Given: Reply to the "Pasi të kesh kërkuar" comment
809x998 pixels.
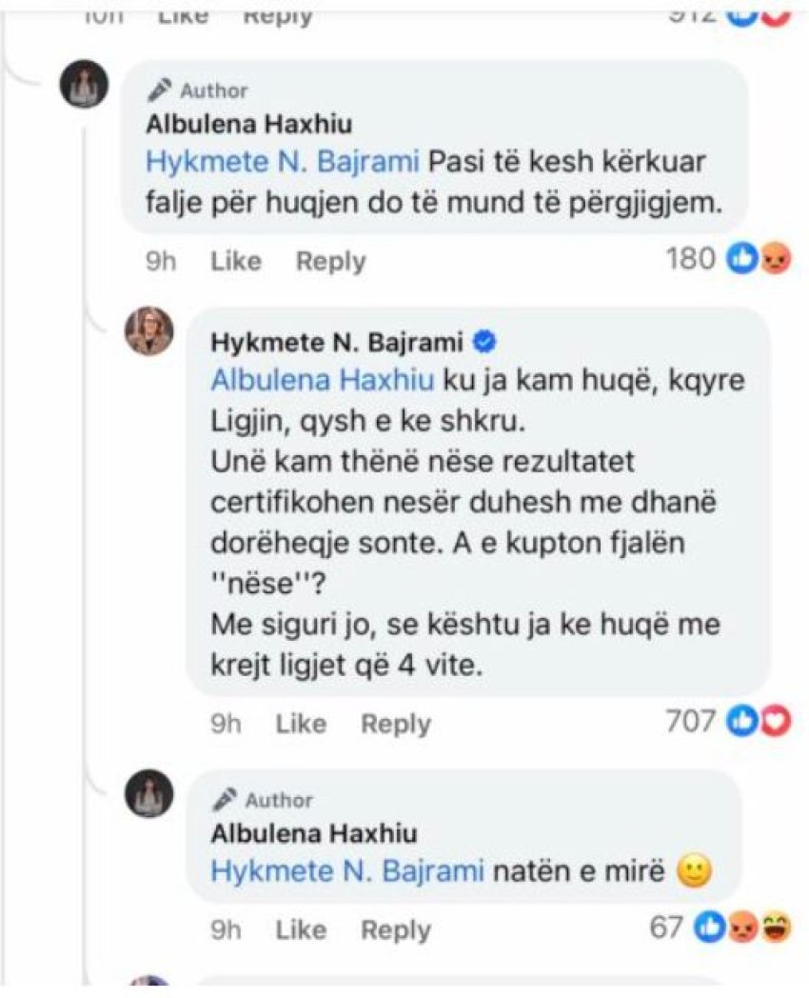Looking at the screenshot, I should coord(330,261).
